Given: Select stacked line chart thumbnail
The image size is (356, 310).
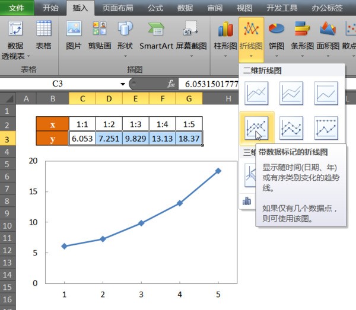Looking at the screenshot, I should (x=291, y=93).
